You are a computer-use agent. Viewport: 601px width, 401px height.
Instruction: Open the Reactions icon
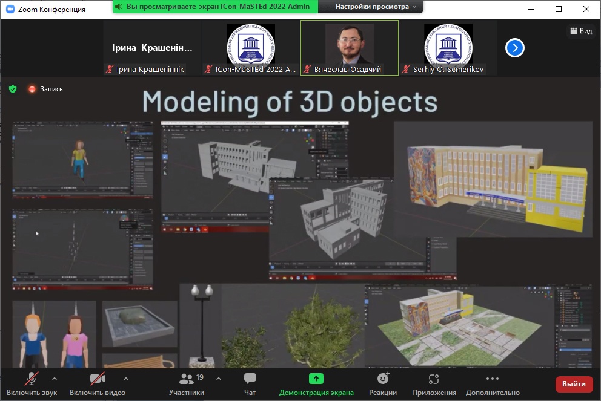383,379
